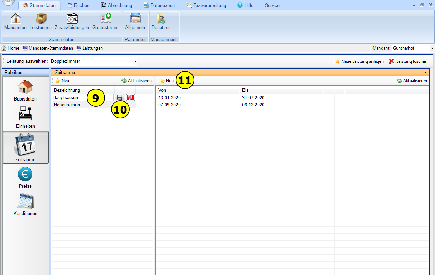Viewport: 435px width, 275px height.
Task: Collapse the Zeiträume panel header arrow
Action: click(x=425, y=73)
